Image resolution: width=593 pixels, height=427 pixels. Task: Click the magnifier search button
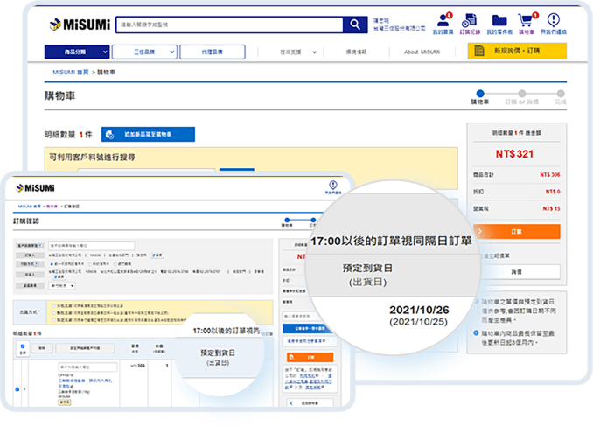[355, 24]
